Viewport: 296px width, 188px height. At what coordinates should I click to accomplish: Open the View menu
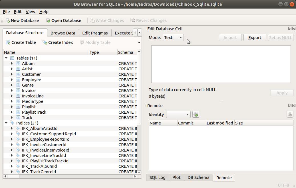coord(30,12)
